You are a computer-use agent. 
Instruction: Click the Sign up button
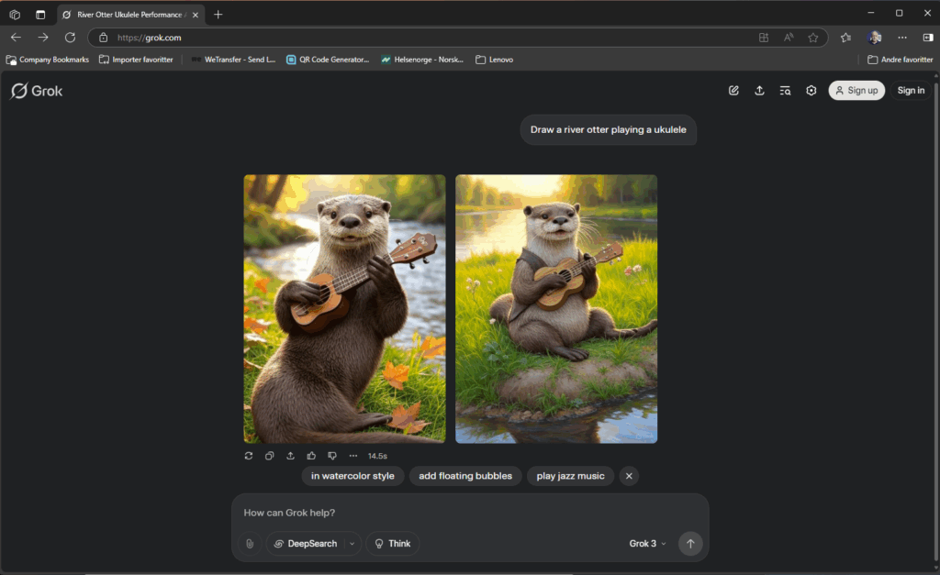pos(856,91)
